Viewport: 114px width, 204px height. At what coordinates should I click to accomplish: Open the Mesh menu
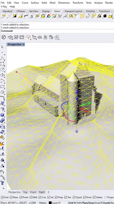[x=52, y=3]
